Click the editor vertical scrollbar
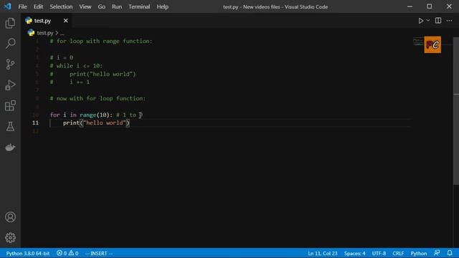Screen dimensions: 459x258 [456, 111]
